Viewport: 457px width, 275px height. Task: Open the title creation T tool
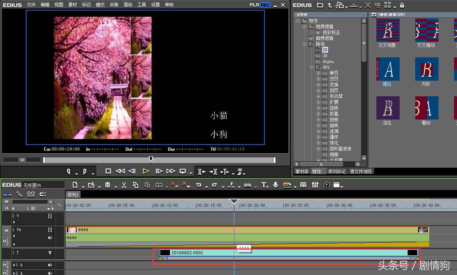[264, 185]
